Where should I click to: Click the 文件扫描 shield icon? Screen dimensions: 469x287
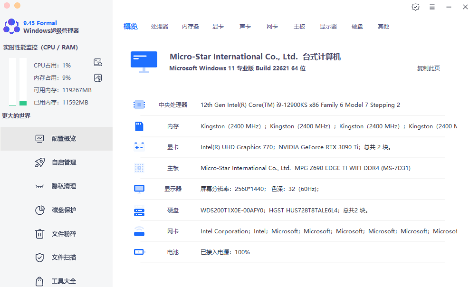(40, 258)
